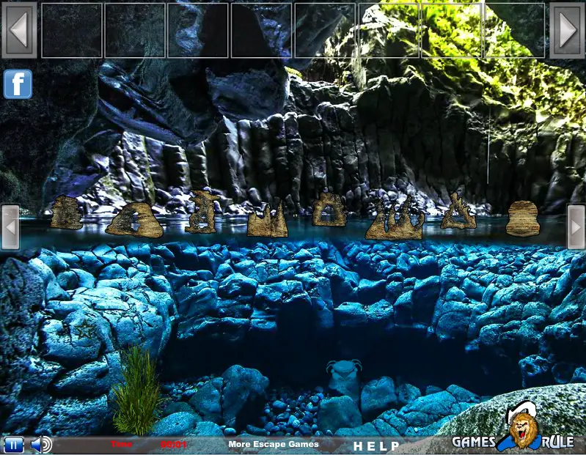Image resolution: width=586 pixels, height=455 pixels.
Task: Open the Facebook share icon
Action: (x=18, y=84)
